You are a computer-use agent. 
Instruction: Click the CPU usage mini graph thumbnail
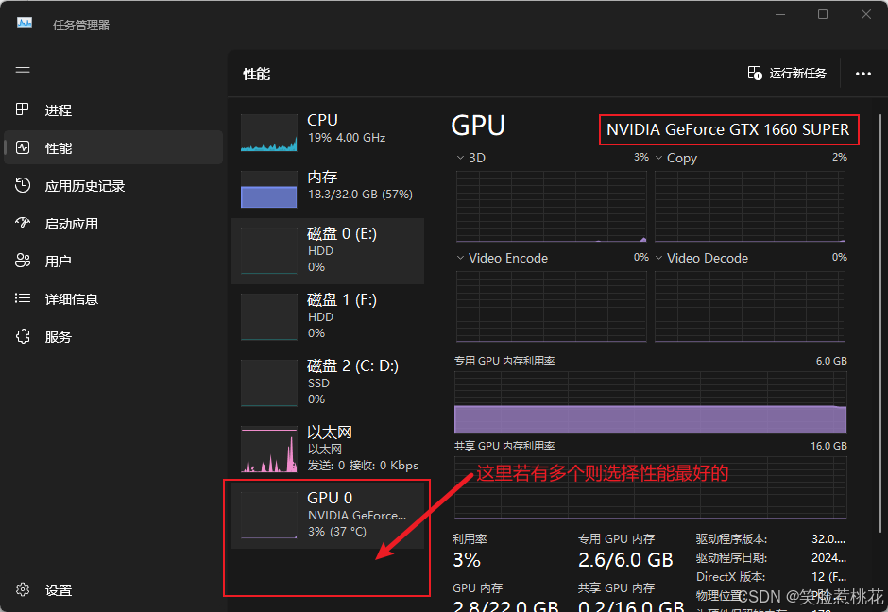pos(269,133)
